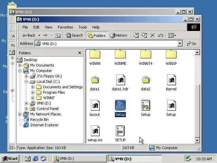The width and height of the screenshot is (217, 163).
Task: Select Desktop in the folder tree
Action: tap(30, 60)
